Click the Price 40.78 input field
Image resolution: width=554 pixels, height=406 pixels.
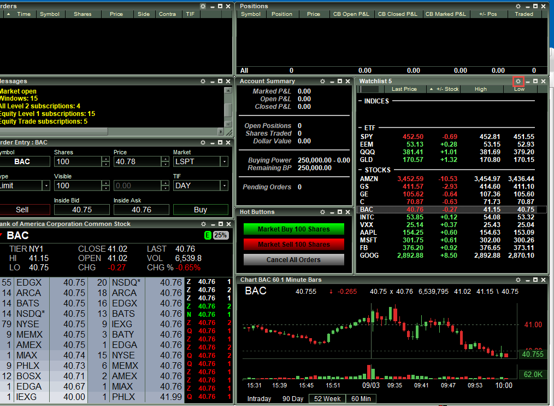137,162
